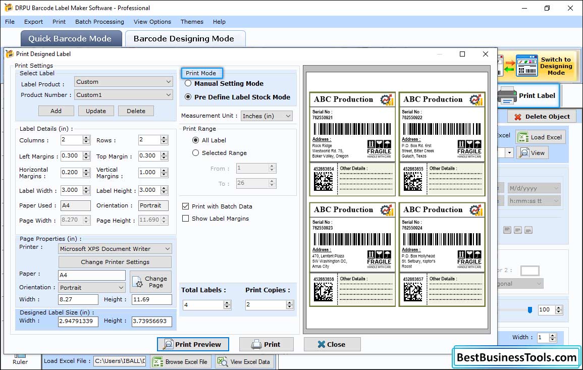Click the Load Excel spreadsheet icon

(x=523, y=137)
